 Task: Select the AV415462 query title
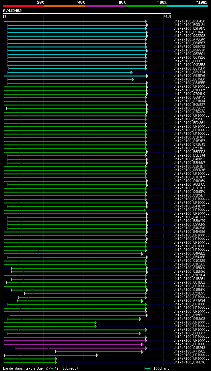12,11
